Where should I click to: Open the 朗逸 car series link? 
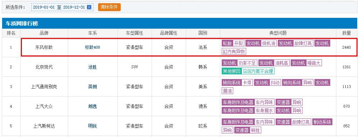(92, 106)
